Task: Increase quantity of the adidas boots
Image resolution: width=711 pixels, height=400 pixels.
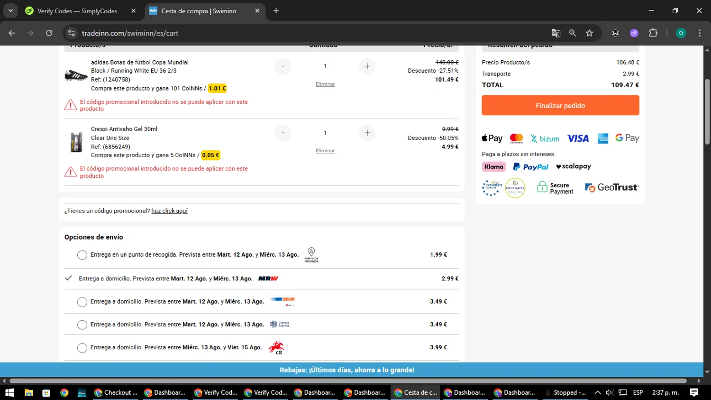Action: pos(367,66)
